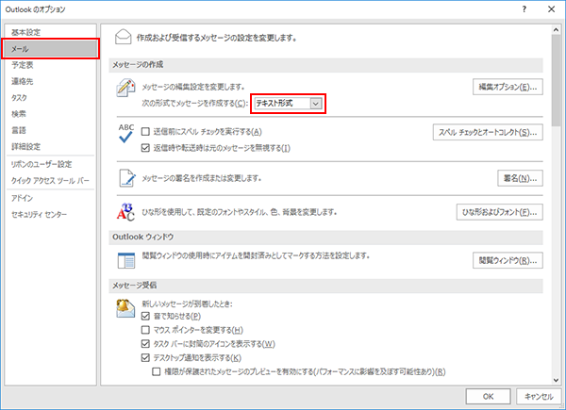Click the signature document icon
Viewport: 566px width, 410px height.
pos(125,177)
